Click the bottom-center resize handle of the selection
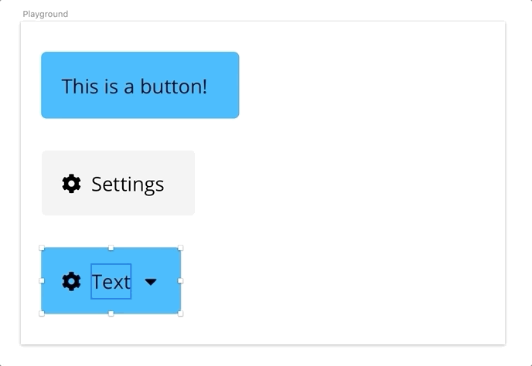Screen dimensions: 532x366 111,313
